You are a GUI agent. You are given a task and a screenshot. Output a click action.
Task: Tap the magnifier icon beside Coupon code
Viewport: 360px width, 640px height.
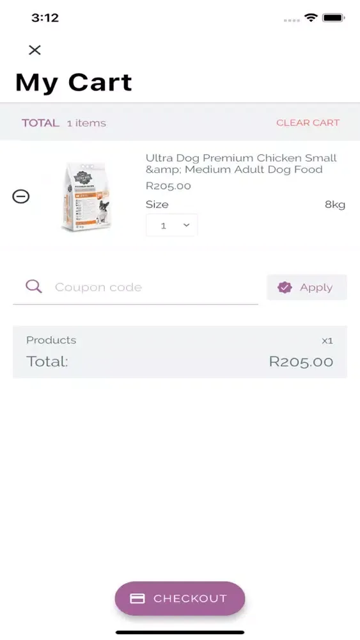[33, 287]
